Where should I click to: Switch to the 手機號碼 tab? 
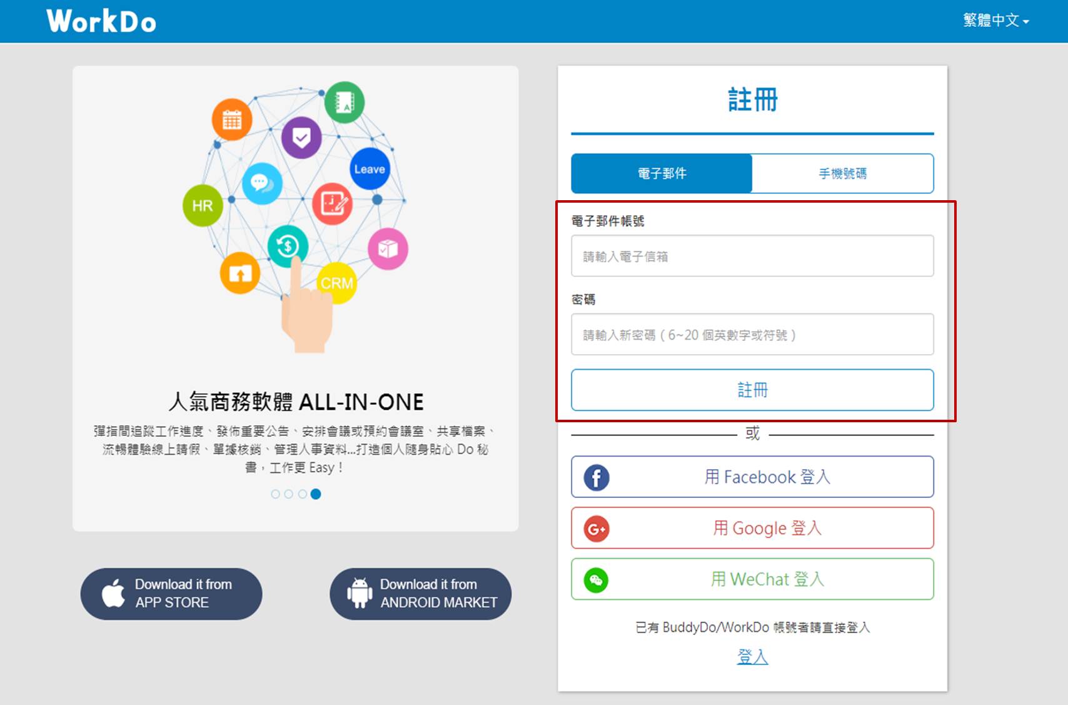(842, 174)
